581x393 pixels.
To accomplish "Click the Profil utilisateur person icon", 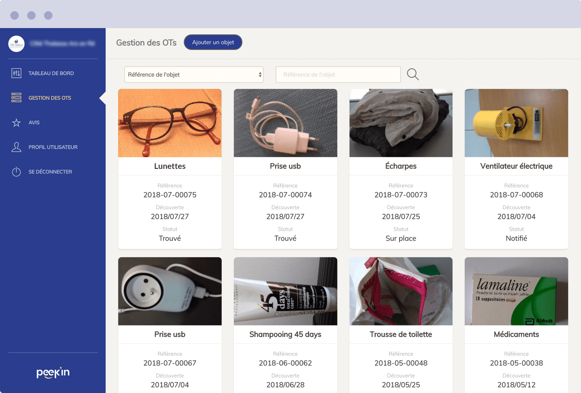I will click(16, 147).
